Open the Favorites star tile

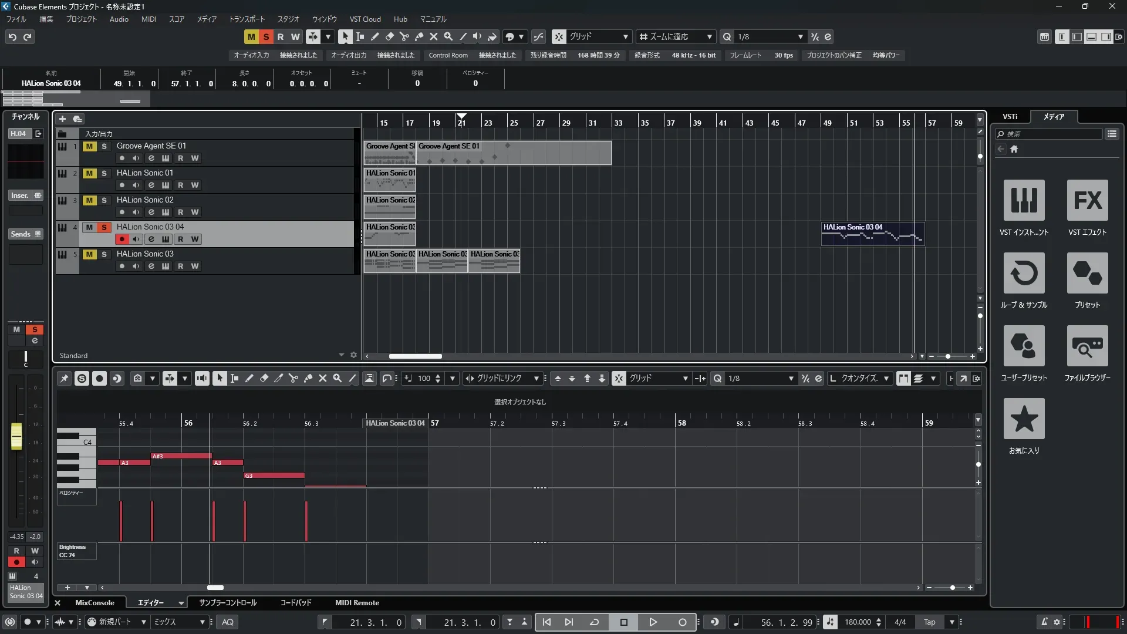click(x=1024, y=419)
